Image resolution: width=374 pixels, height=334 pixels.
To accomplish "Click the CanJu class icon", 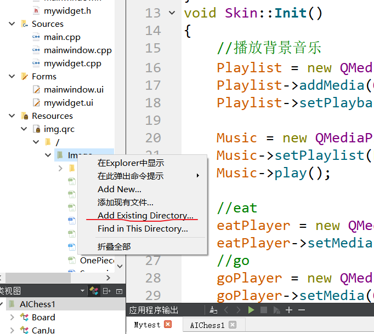I will (24, 330).
